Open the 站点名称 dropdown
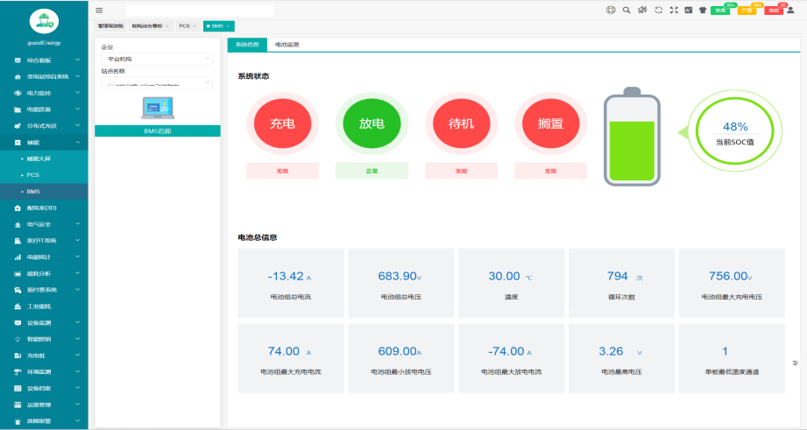Viewport: 807px width, 430px height. tap(156, 83)
